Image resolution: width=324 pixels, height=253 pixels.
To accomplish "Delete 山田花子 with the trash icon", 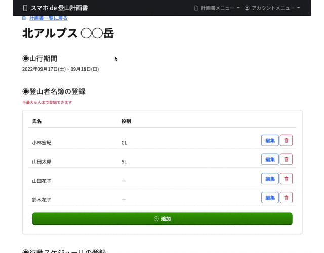I will point(286,179).
